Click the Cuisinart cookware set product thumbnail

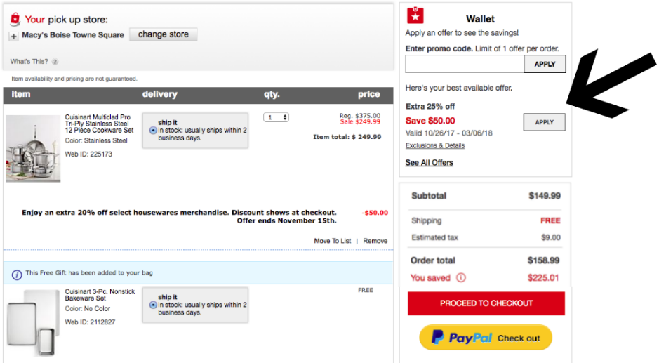(34, 149)
